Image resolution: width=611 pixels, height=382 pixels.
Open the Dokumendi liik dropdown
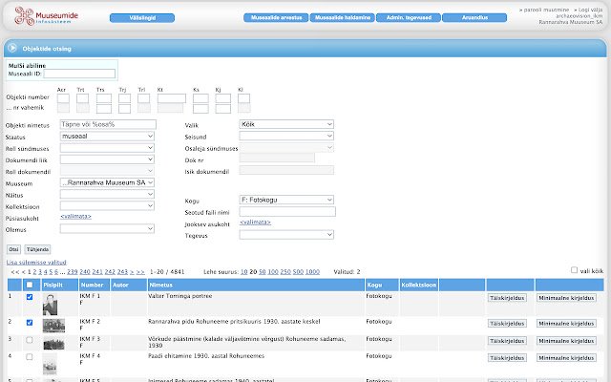pos(107,159)
